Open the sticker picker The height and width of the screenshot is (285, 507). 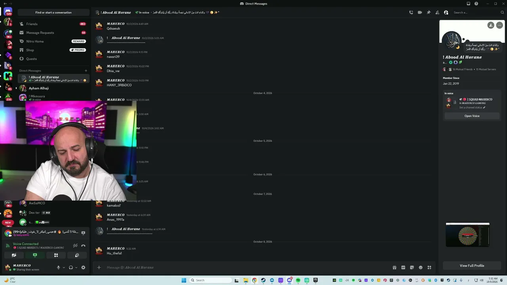pos(412,268)
